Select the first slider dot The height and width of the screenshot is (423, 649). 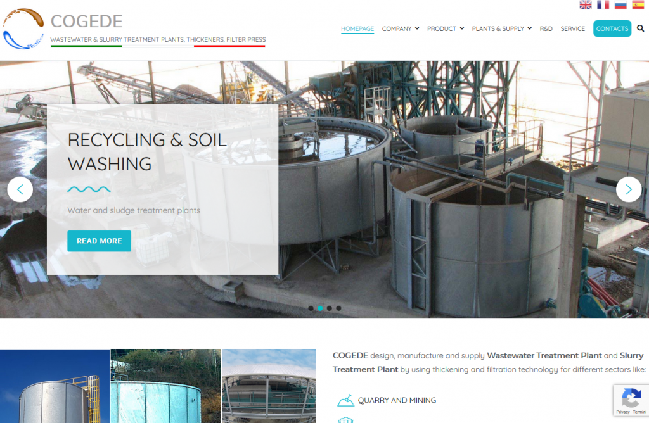click(311, 308)
